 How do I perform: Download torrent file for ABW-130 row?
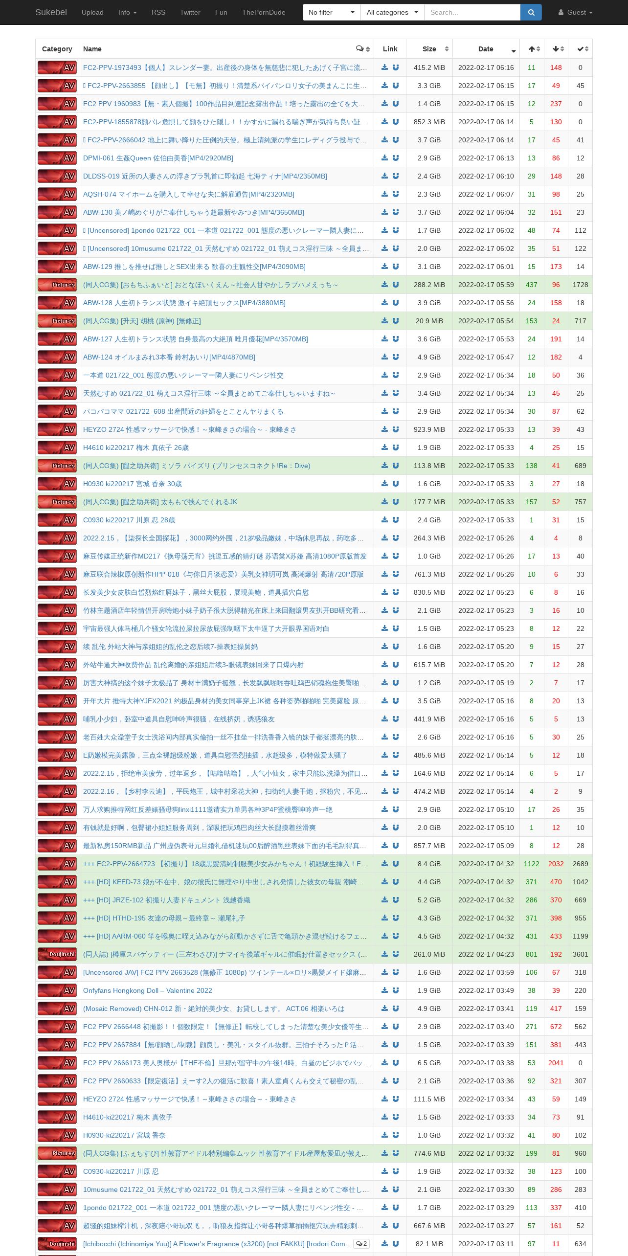tap(384, 212)
